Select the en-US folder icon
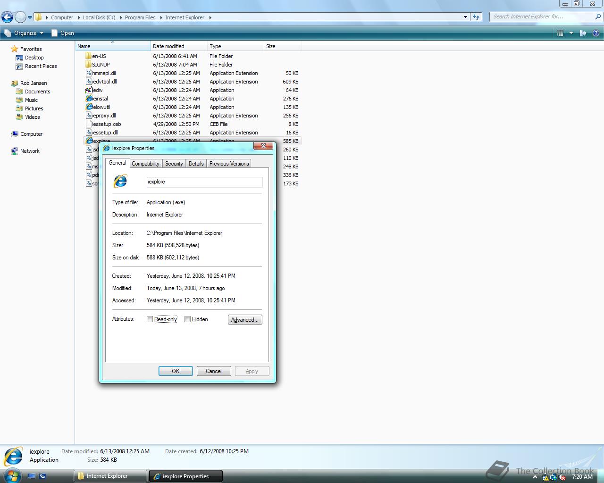Image resolution: width=604 pixels, height=483 pixels. (89, 56)
